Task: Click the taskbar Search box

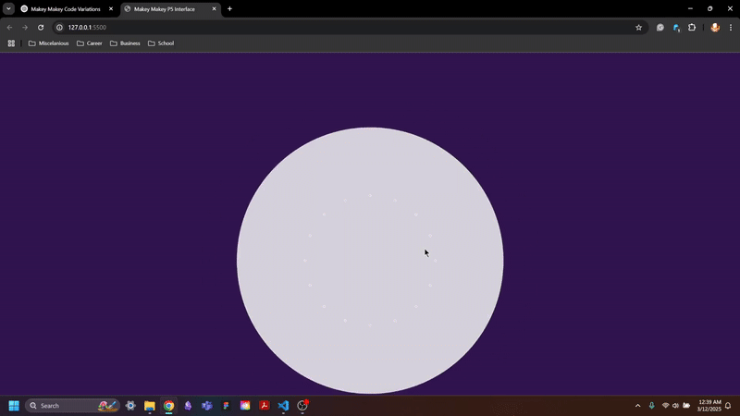Action: tap(72, 406)
